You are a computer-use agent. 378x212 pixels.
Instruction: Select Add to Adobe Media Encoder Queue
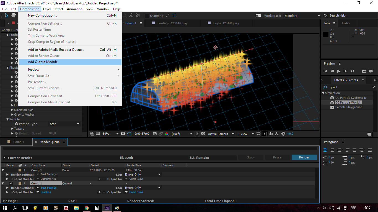pos(70,50)
